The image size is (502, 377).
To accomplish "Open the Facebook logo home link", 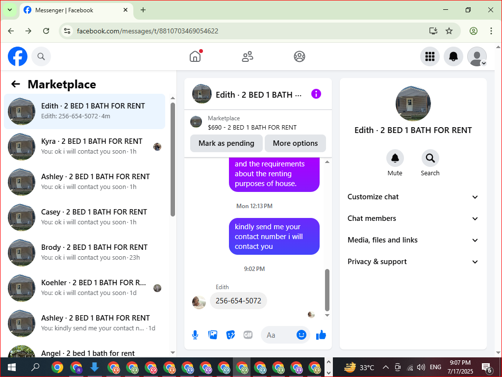I will (x=18, y=56).
